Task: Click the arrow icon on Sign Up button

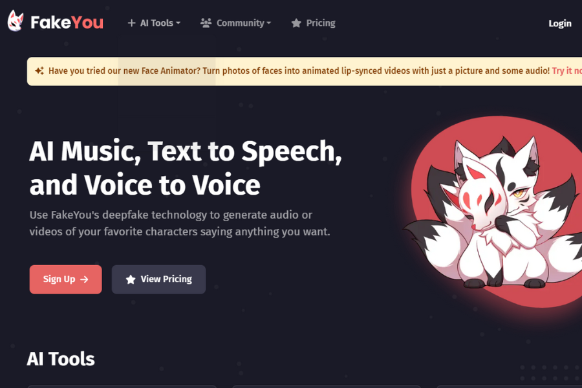Action: [84, 279]
